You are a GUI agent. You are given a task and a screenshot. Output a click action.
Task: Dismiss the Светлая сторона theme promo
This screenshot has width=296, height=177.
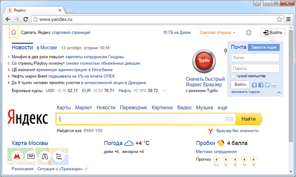pos(234,33)
